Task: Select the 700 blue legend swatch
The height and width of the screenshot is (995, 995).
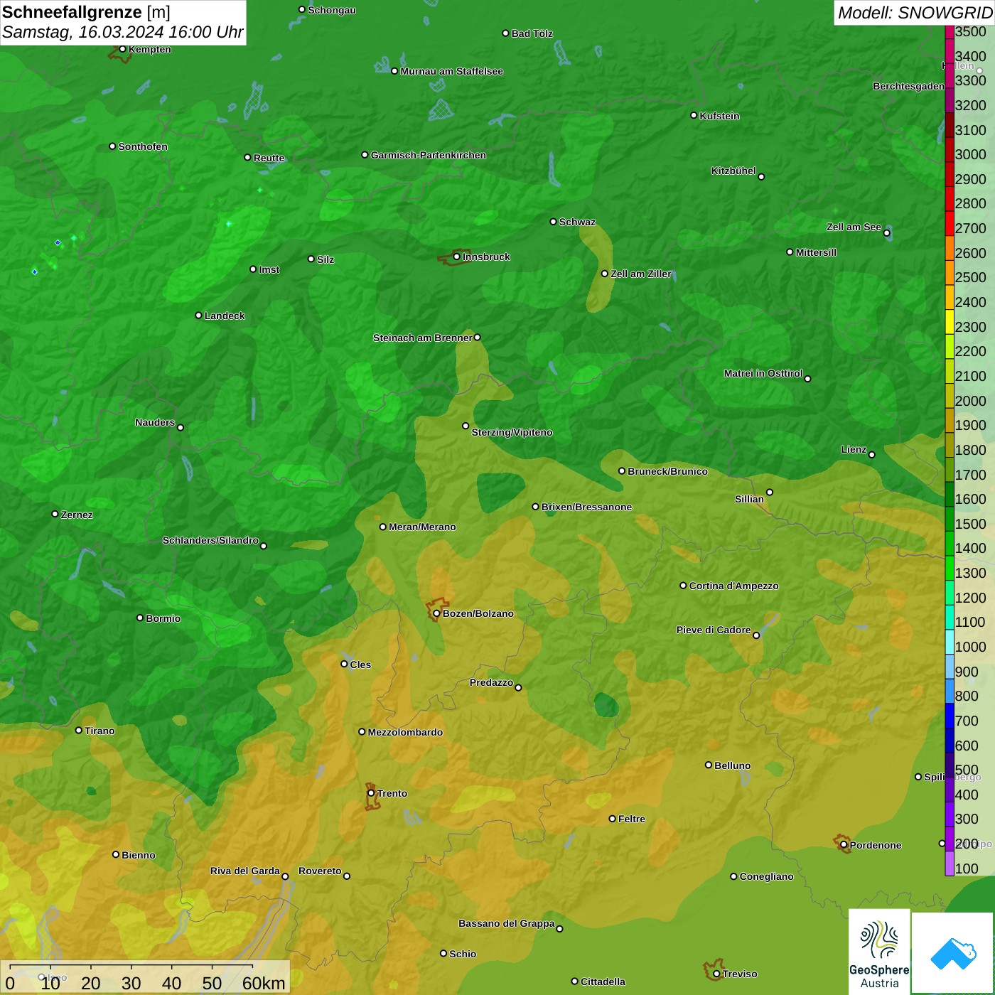Action: [x=950, y=716]
